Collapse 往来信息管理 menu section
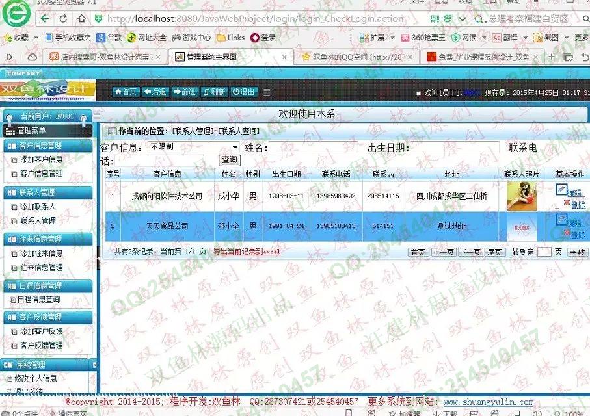This screenshot has height=416, width=590. coord(47,239)
